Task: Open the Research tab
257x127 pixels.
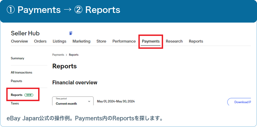Action: (174, 41)
